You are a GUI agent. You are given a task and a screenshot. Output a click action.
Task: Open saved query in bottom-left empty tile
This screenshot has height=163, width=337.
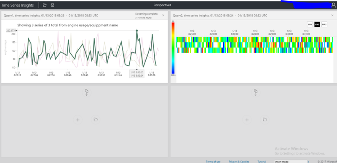click(x=96, y=120)
